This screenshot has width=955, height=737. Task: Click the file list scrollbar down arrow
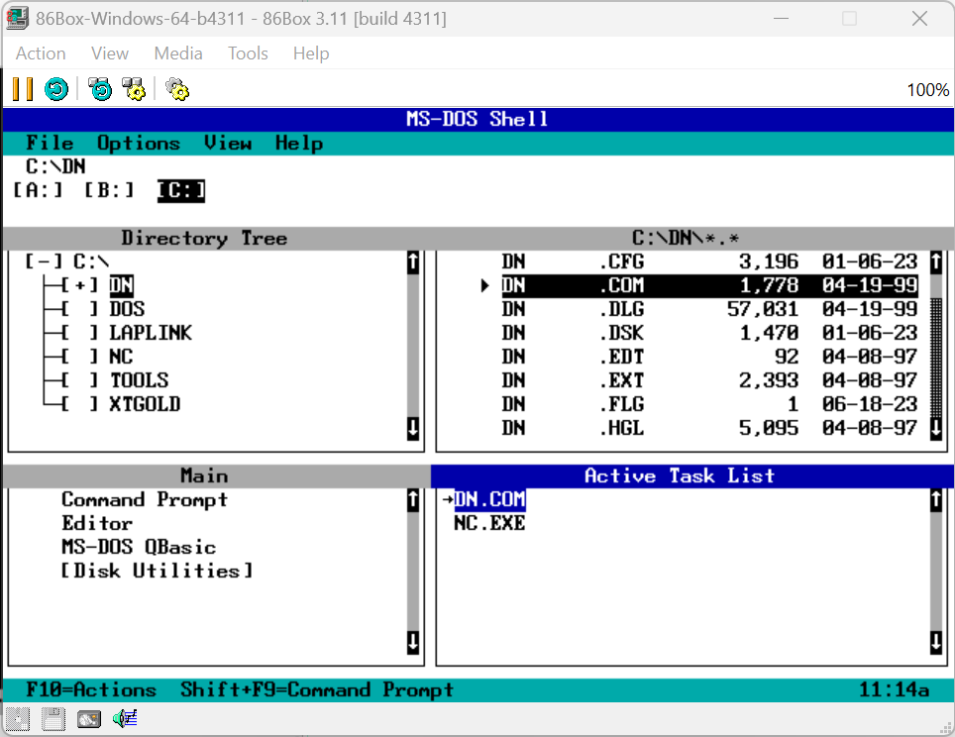(934, 425)
